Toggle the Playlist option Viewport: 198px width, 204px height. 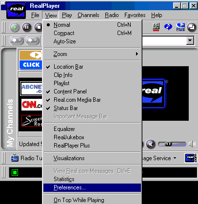point(92,83)
